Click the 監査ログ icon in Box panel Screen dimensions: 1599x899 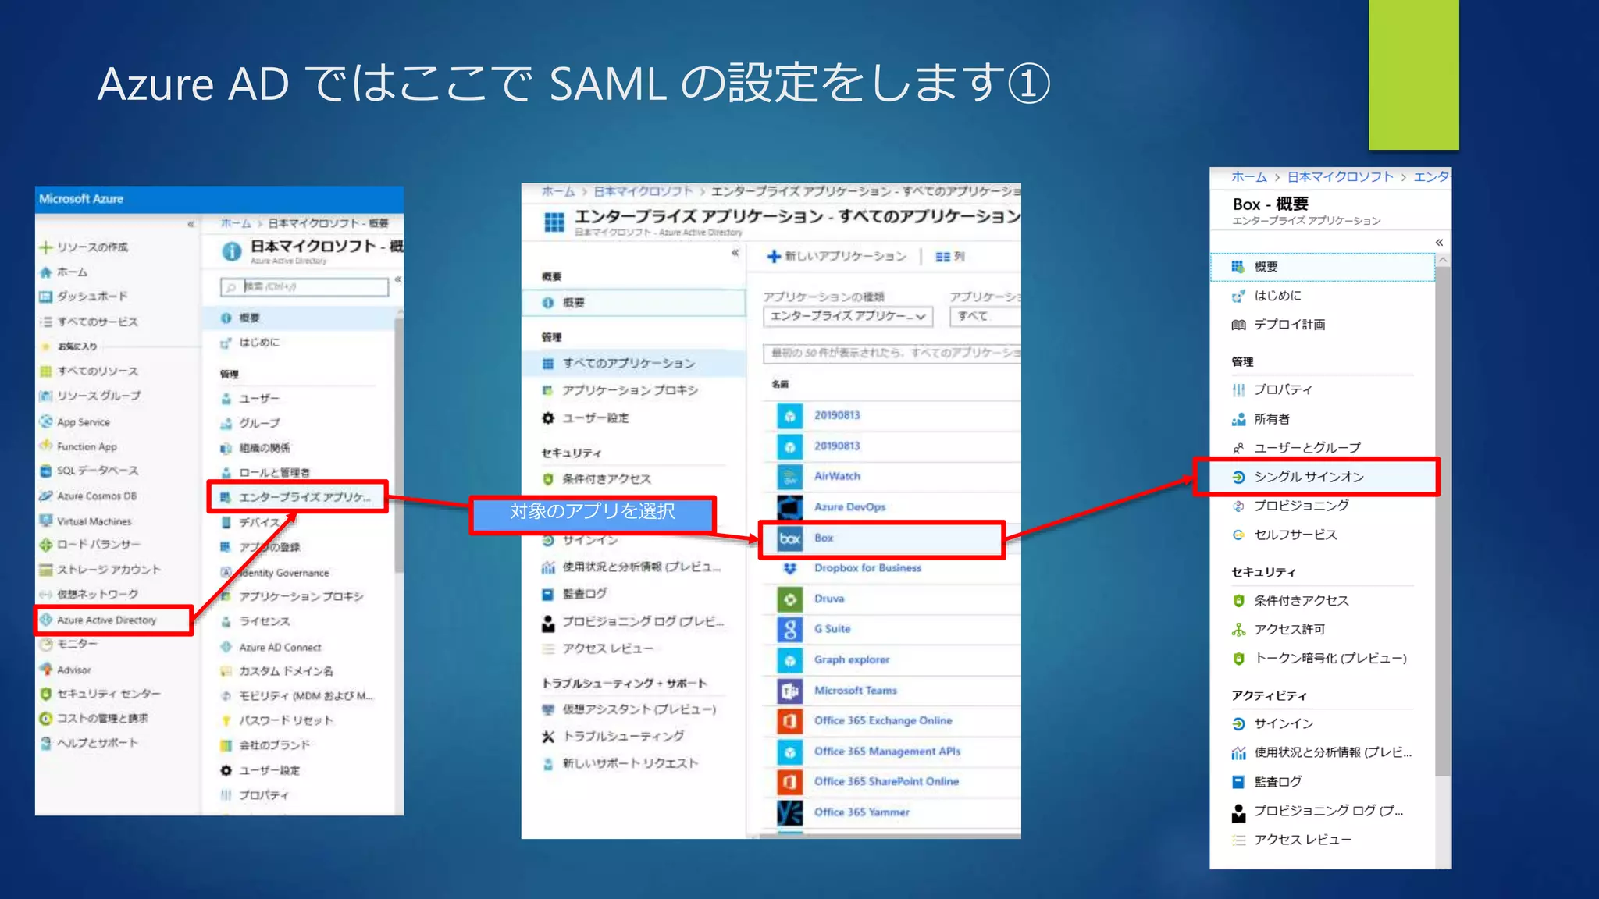click(x=1238, y=782)
